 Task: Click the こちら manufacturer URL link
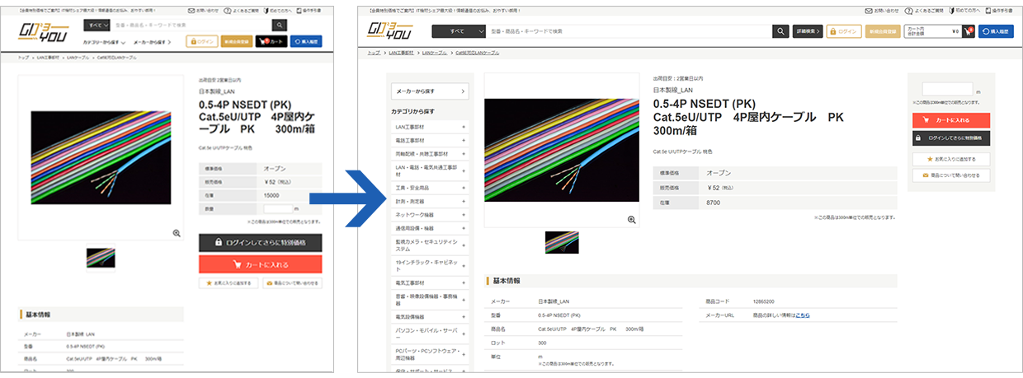click(x=803, y=315)
